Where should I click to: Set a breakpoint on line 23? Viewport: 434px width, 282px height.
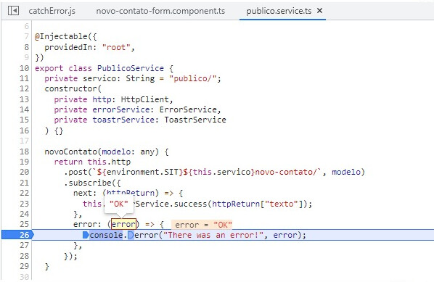(x=25, y=204)
